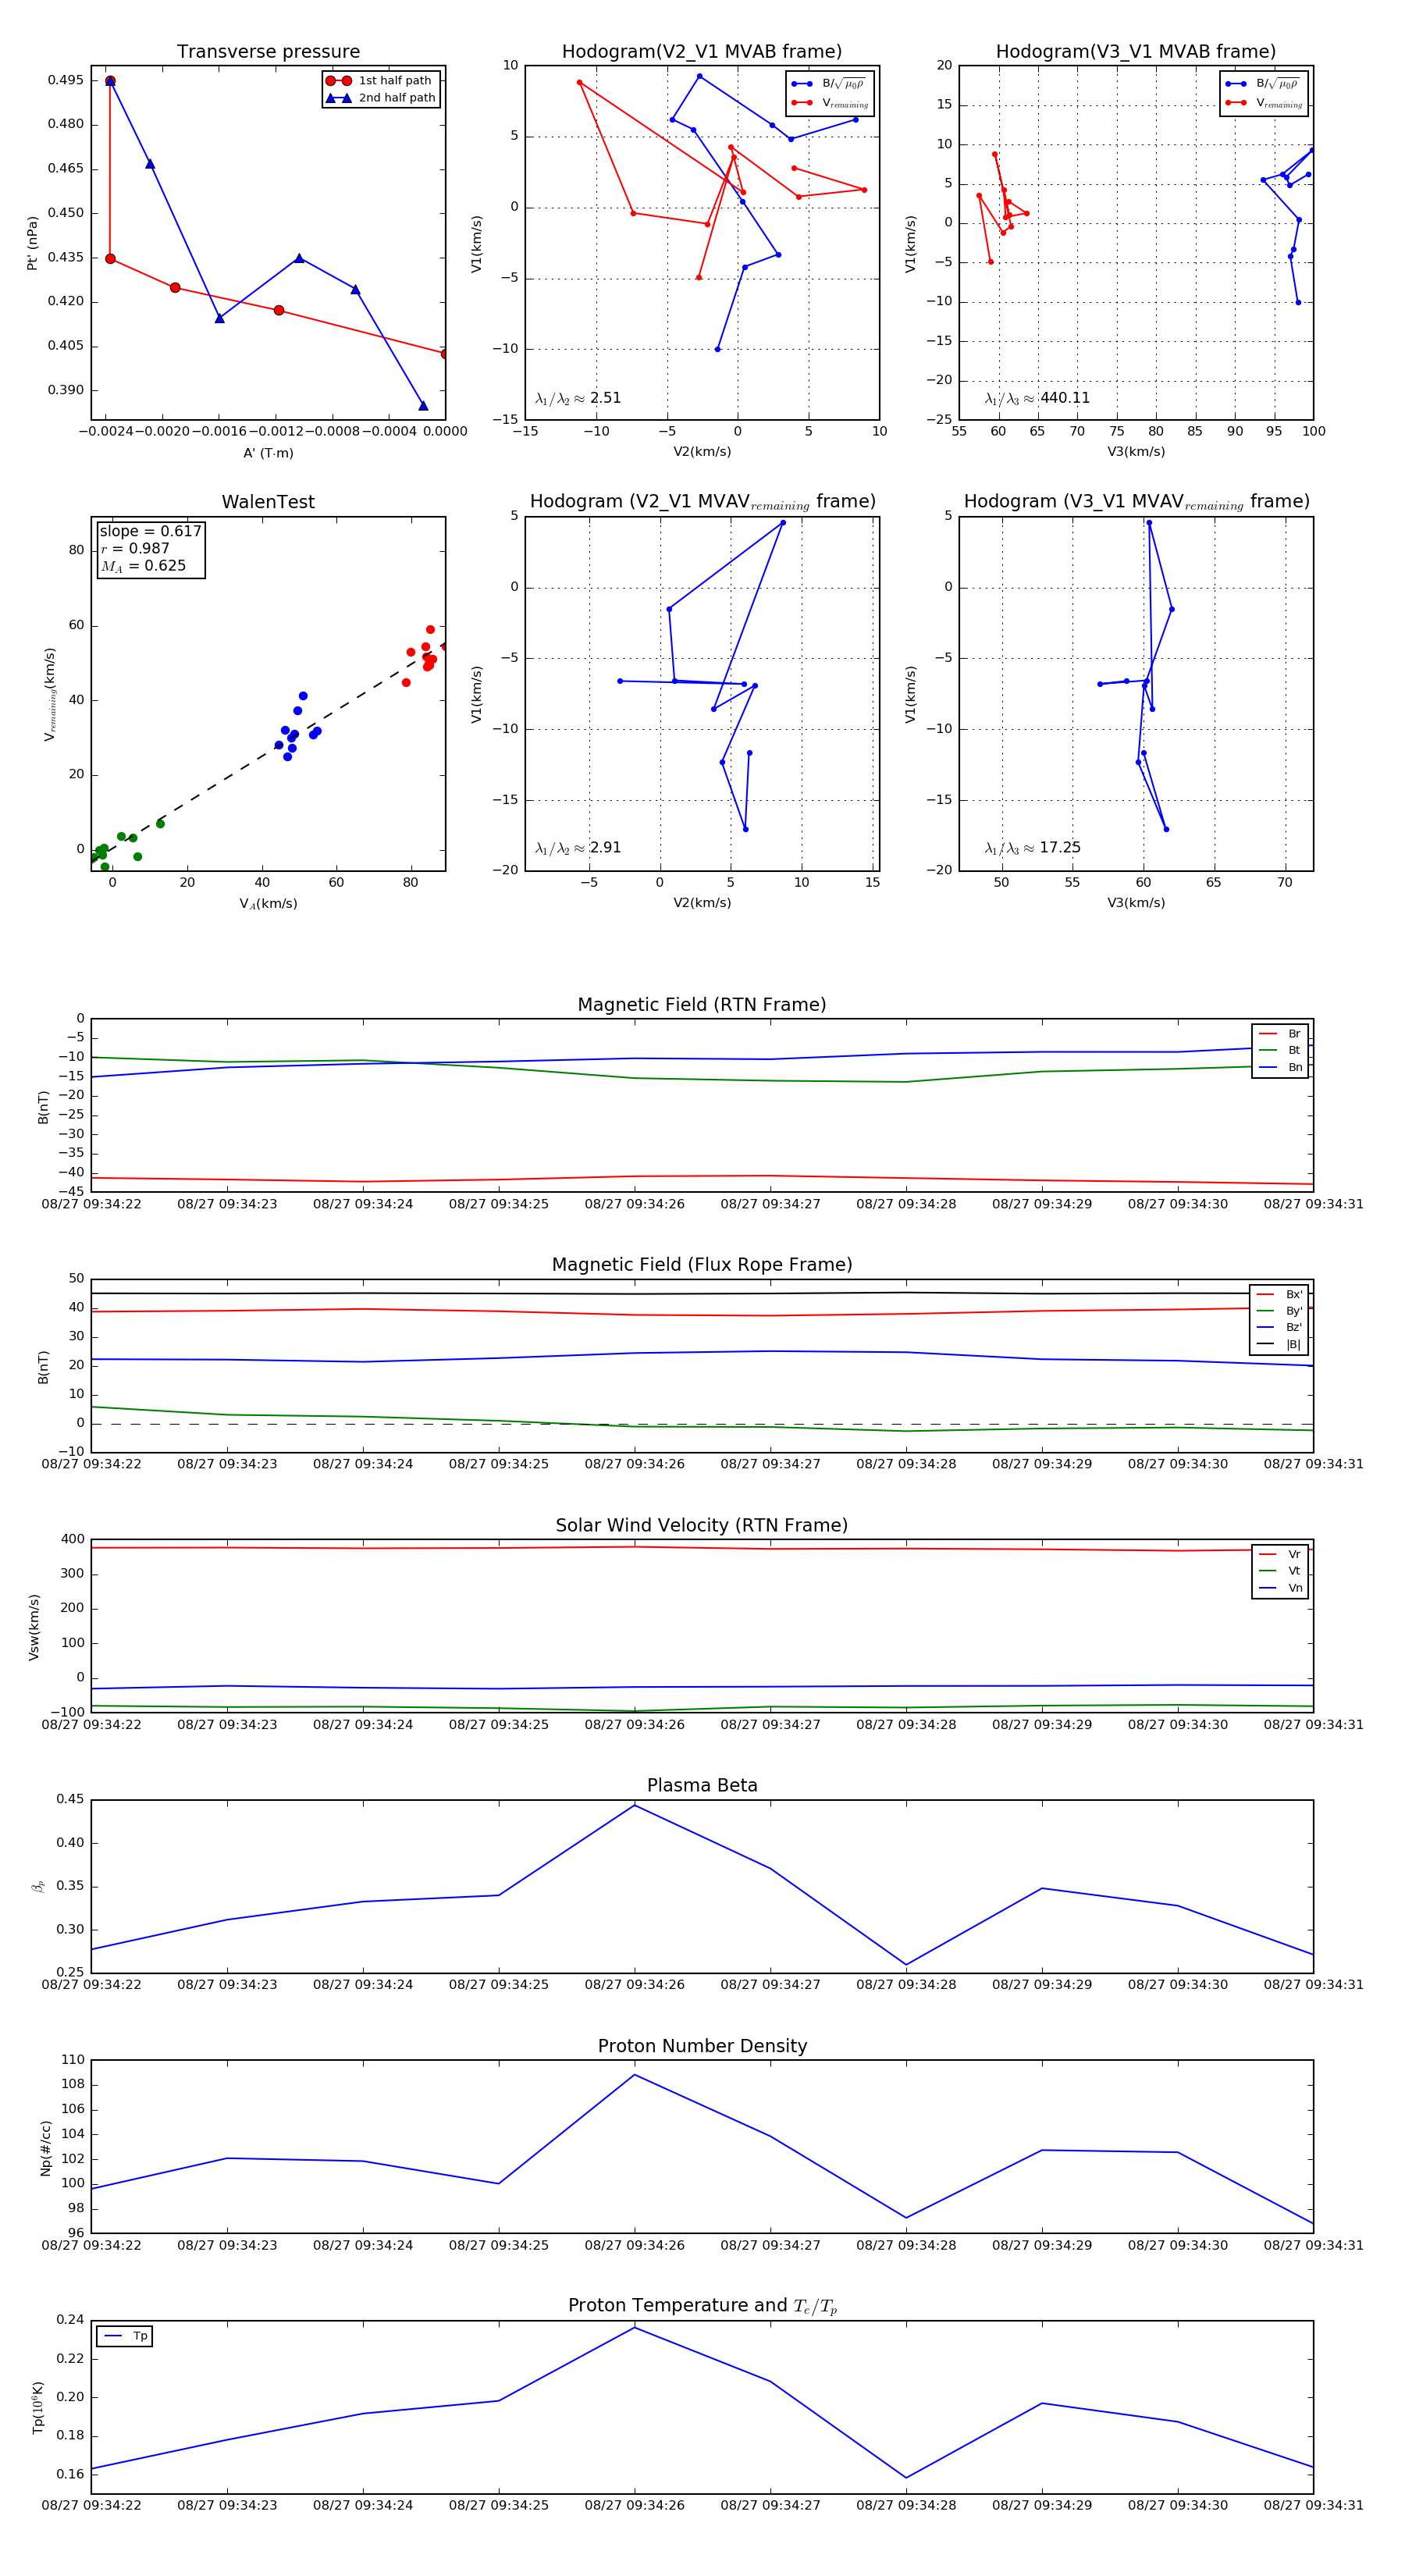Click the "MA = 0.625" annotation

[x=143, y=566]
